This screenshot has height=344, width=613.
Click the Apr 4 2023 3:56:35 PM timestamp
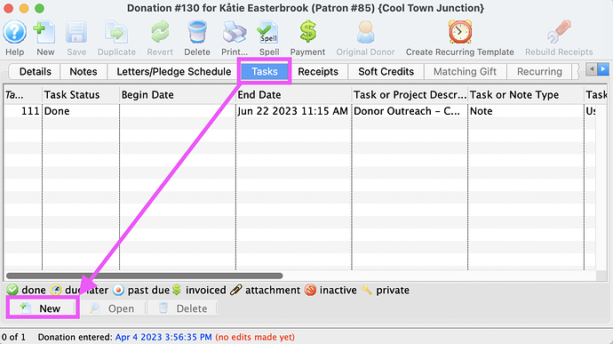pos(163,337)
